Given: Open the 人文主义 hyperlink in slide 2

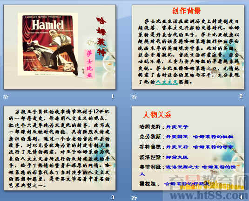Looking at the screenshot, I should tap(167, 82).
